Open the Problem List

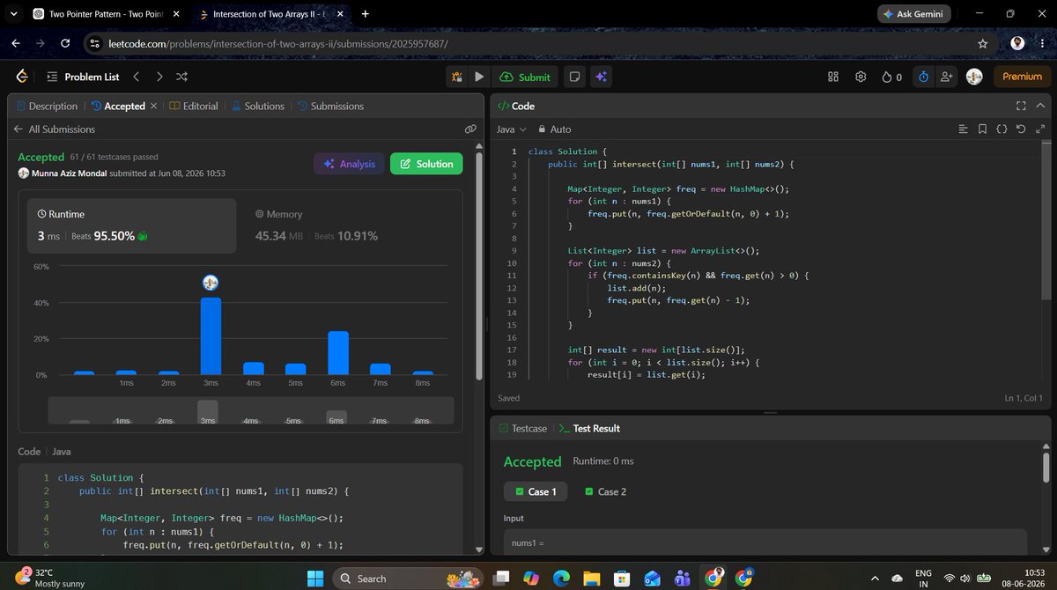(x=82, y=77)
